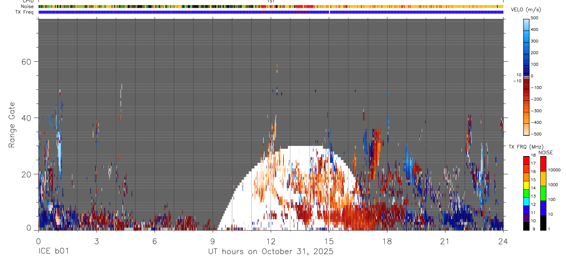Pick the yellow segment of NOISE colorbar
The height and width of the screenshot is (261, 566).
click(x=543, y=179)
